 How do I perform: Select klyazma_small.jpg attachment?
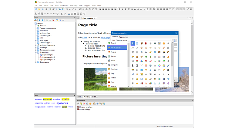(x=86, y=107)
